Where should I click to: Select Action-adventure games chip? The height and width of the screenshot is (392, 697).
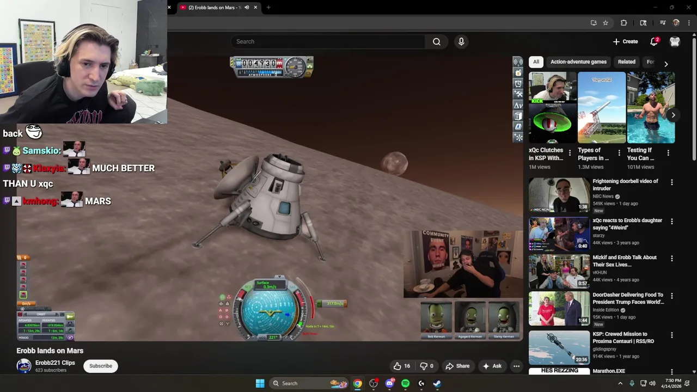(578, 62)
